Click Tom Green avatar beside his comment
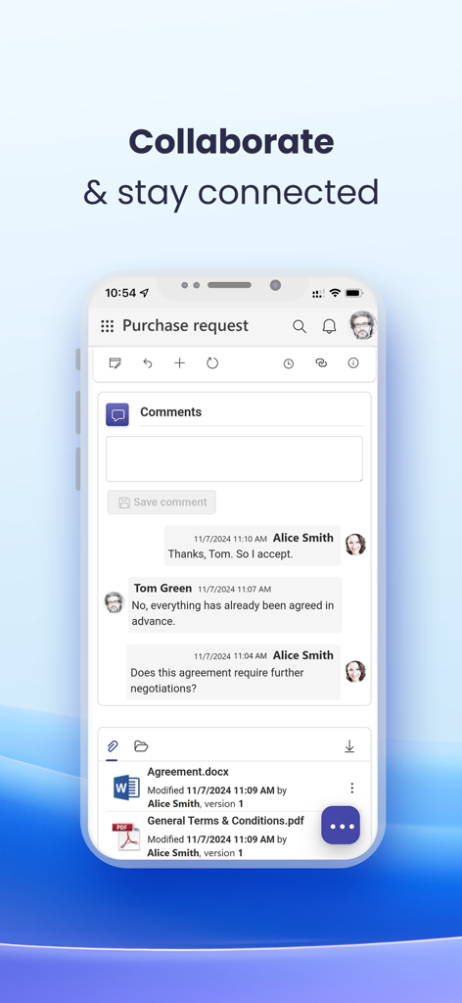Image resolution: width=462 pixels, height=1003 pixels. tap(115, 602)
